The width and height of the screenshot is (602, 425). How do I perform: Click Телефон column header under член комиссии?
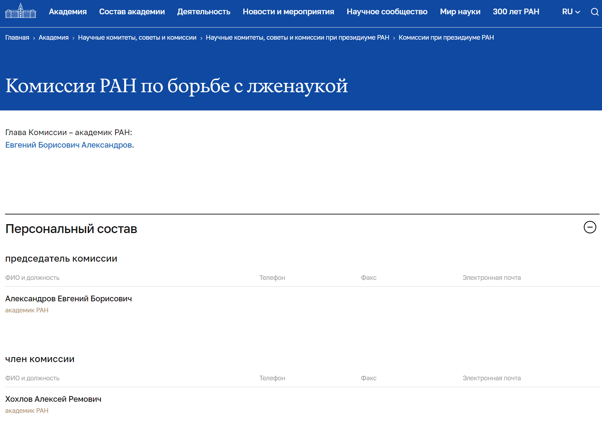coord(272,378)
